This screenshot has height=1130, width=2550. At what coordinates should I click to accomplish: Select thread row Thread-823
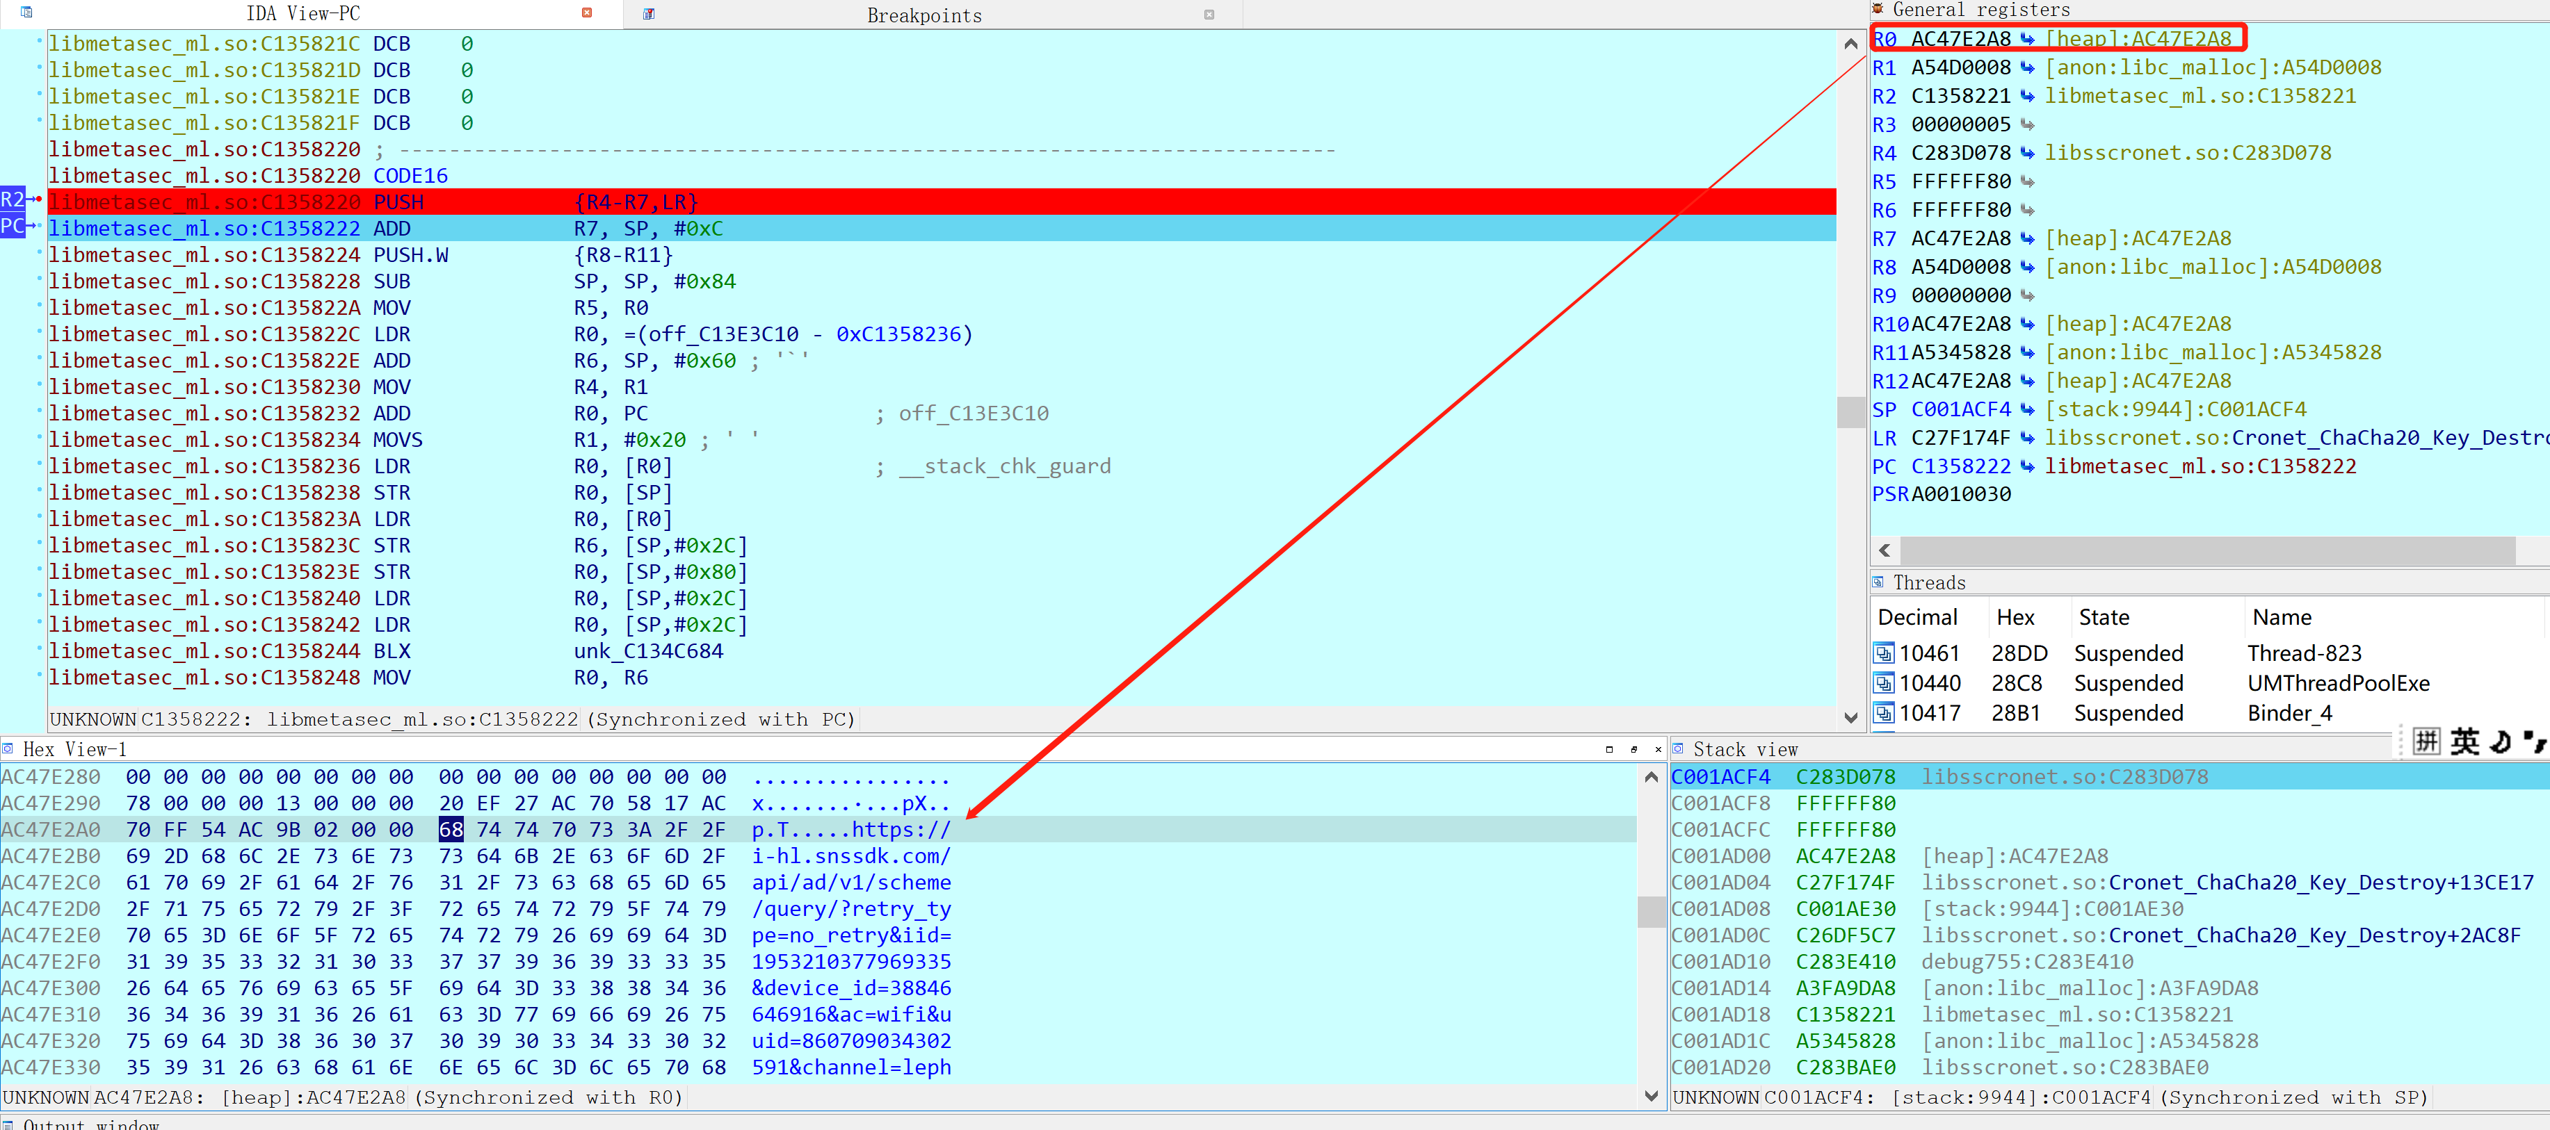pos(2209,653)
